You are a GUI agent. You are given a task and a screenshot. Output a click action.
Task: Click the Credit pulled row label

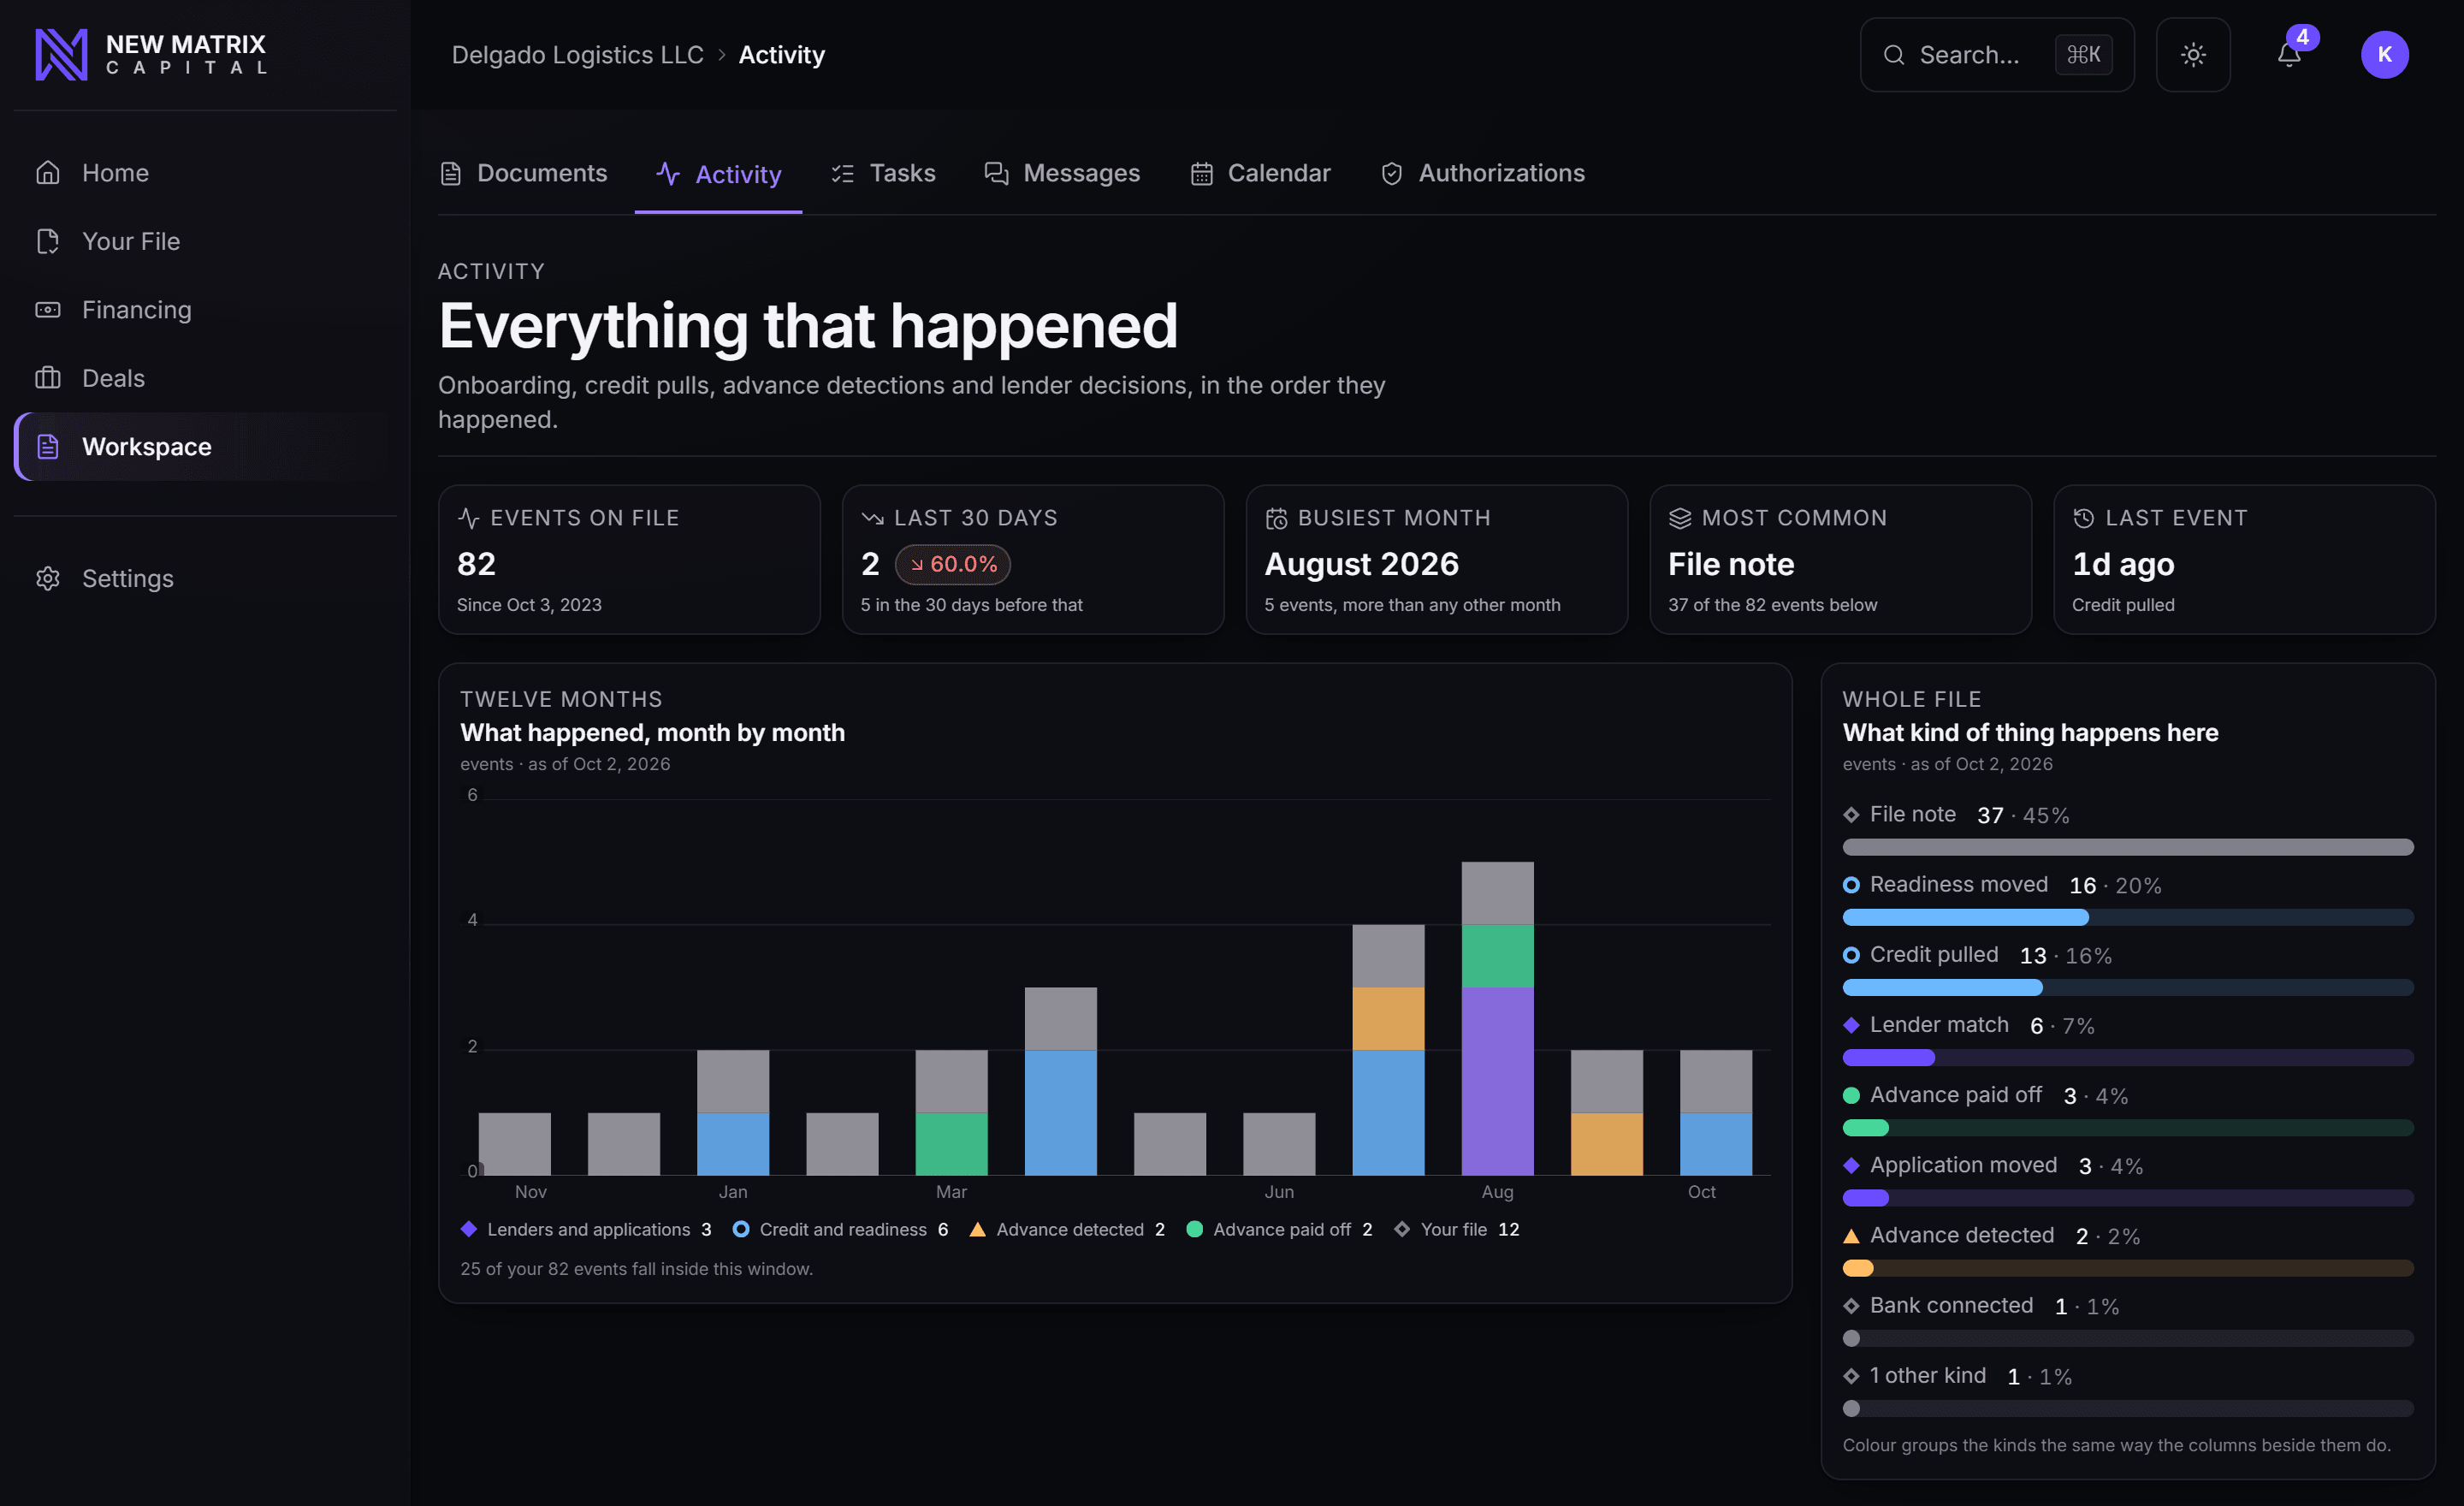[x=1934, y=955]
